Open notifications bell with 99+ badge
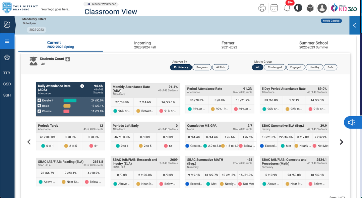 tap(287, 8)
